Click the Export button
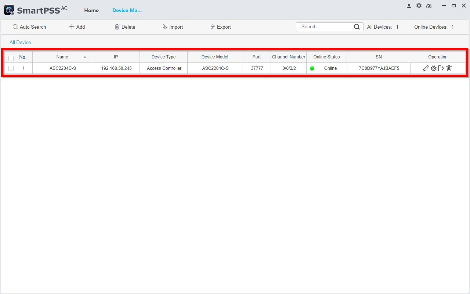This screenshot has height=294, width=470. click(220, 27)
